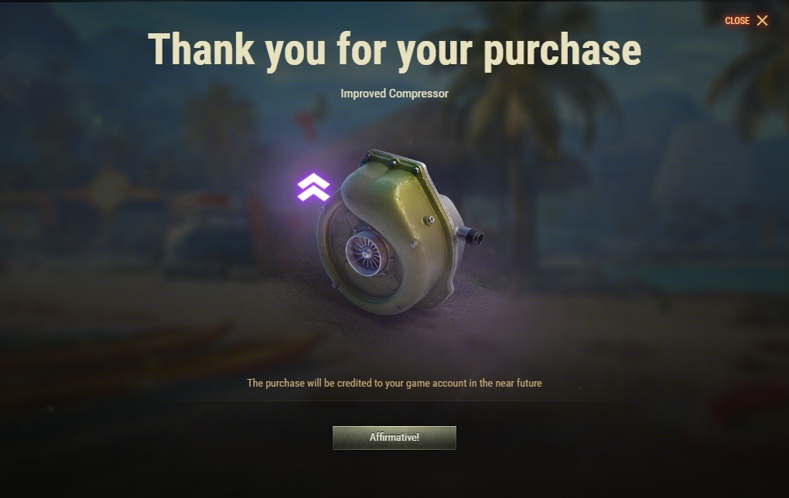Select the Improved Compressor item name
789x498 pixels.
(x=394, y=94)
